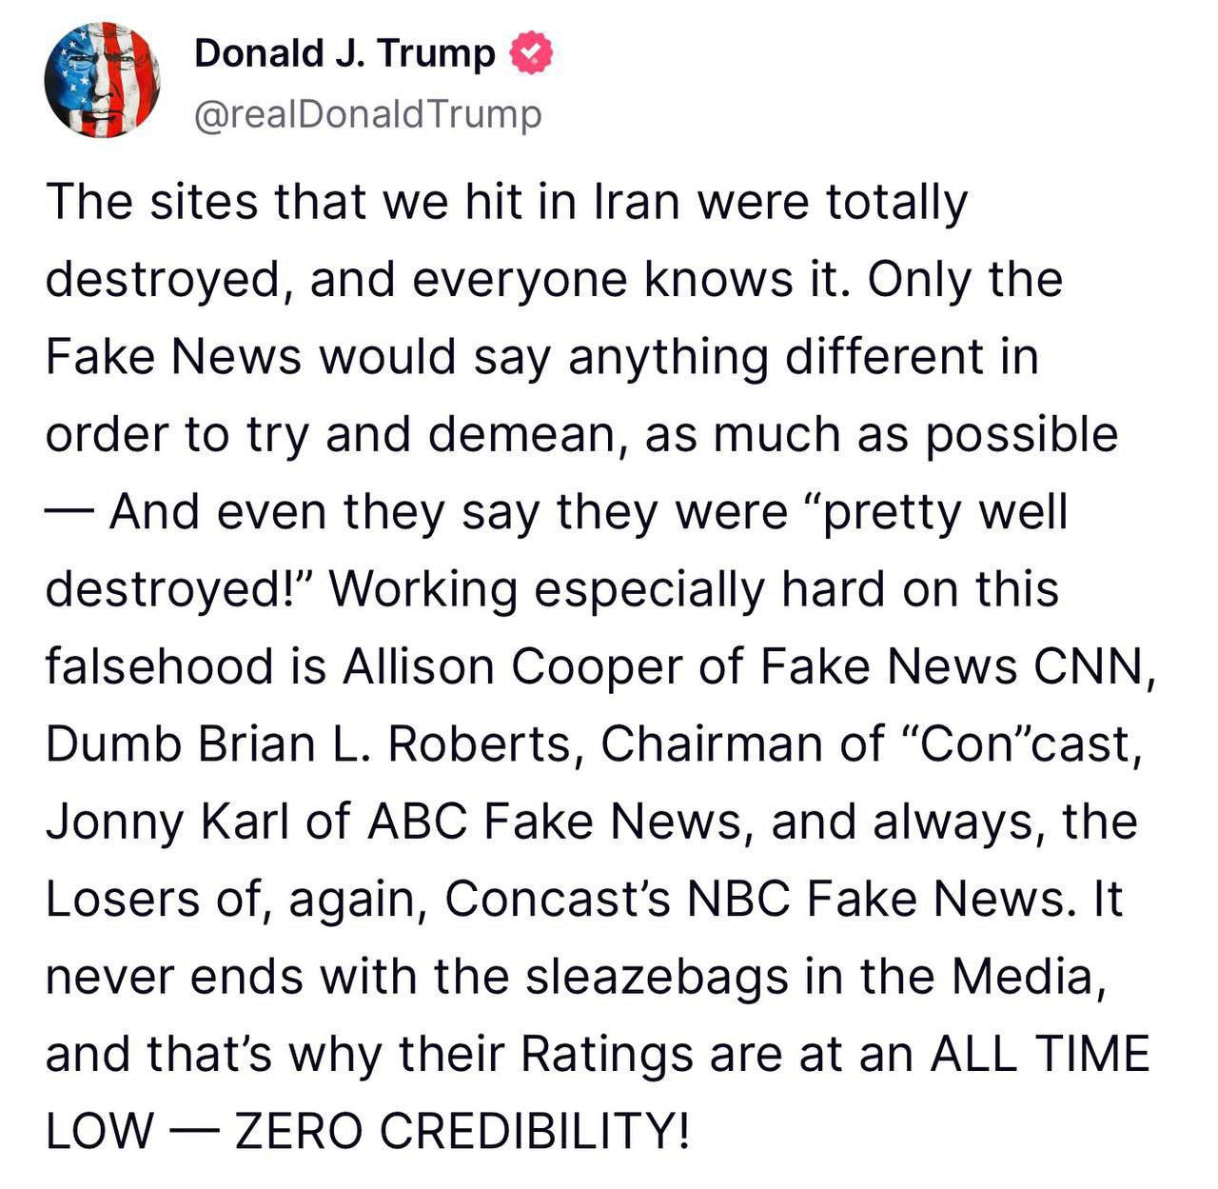Click the phrase "ALL TIME" in the post
The image size is (1218, 1189).
1040,1055
